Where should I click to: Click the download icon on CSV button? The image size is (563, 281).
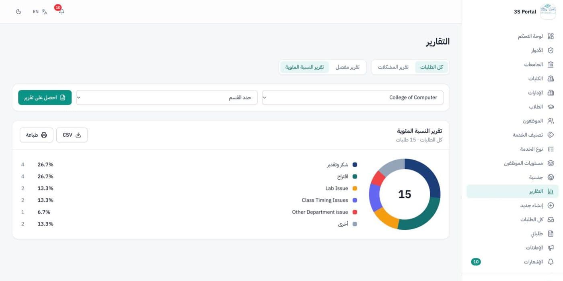78,135
